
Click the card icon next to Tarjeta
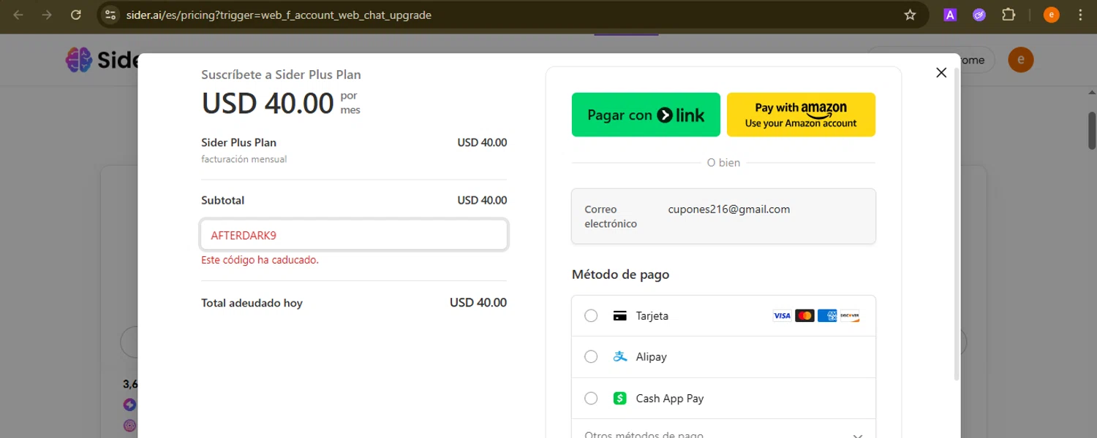[619, 316]
